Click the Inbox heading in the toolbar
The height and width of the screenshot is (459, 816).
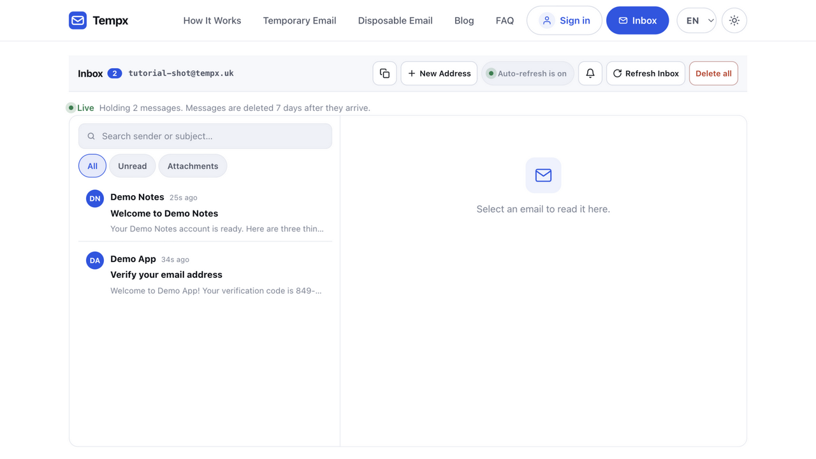pos(91,73)
